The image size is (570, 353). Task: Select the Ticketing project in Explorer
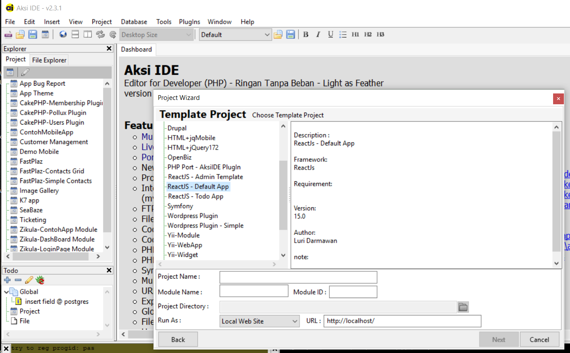(33, 220)
